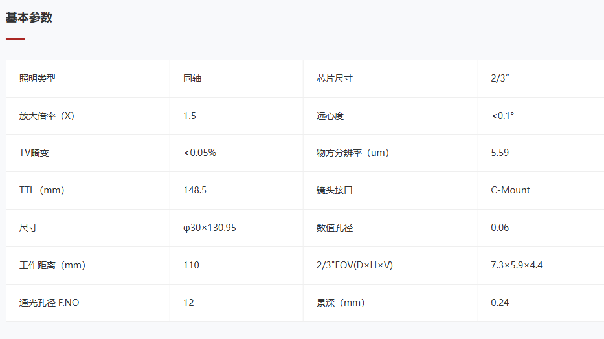This screenshot has height=339, width=604.
Task: Click the TV畸变 label cell
Action: (34, 153)
